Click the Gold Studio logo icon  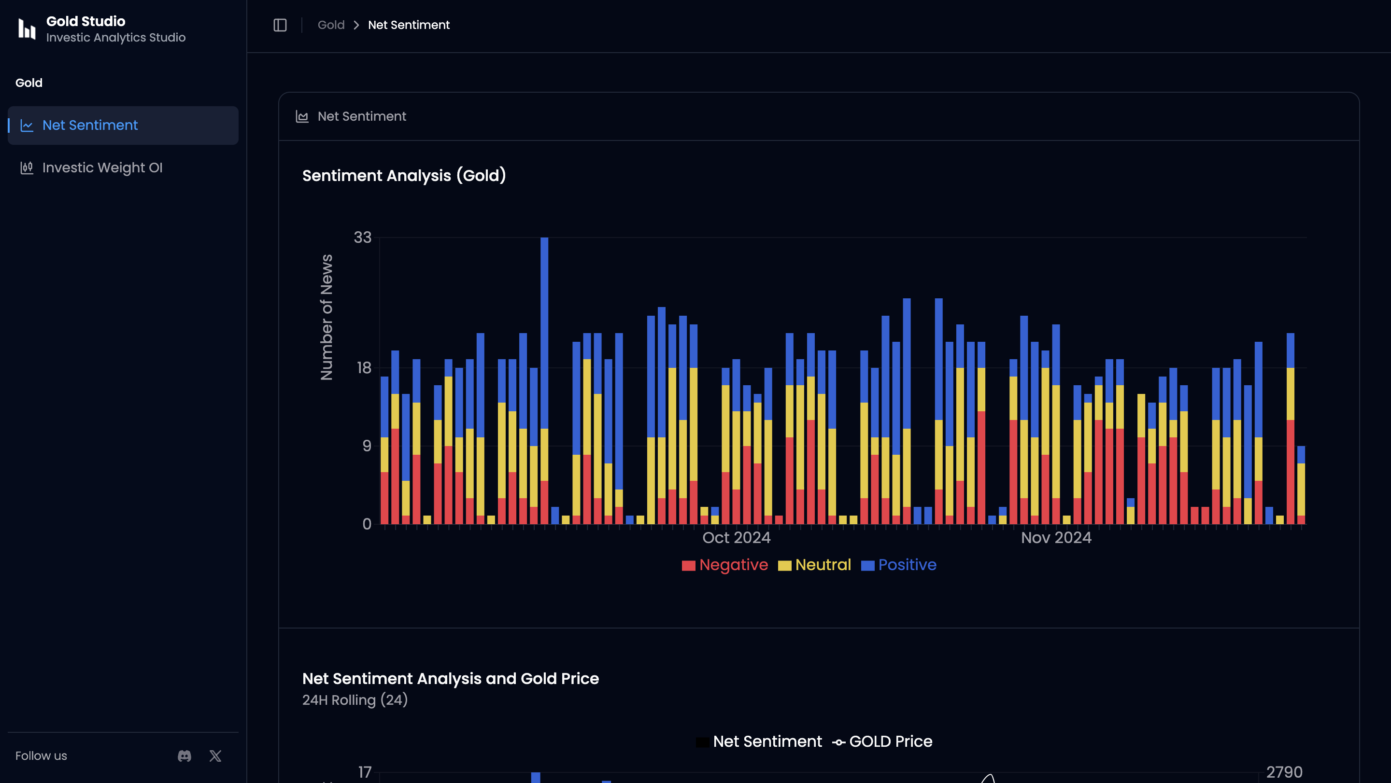(27, 29)
